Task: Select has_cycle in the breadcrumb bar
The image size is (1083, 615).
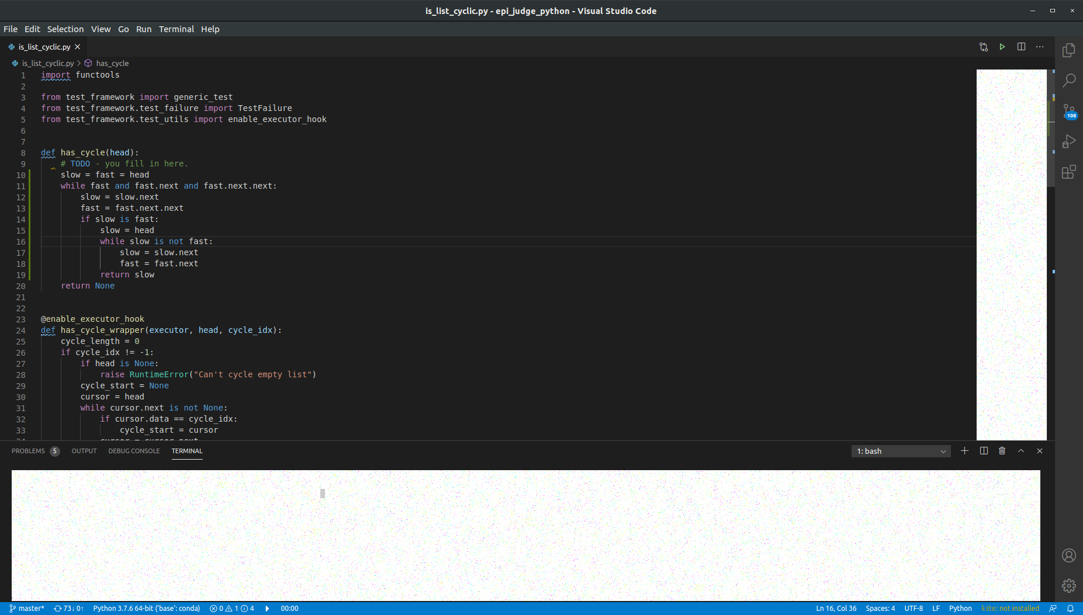Action: pos(112,63)
